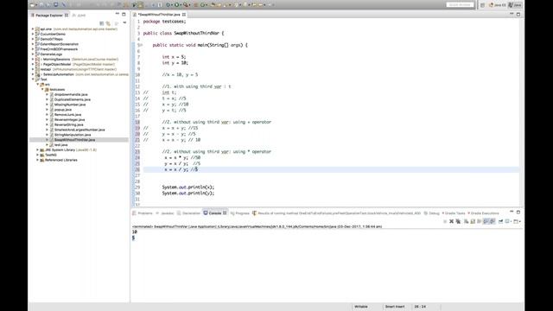Collapse the testcases package
Screen dimensions: 553x311
pos(42,90)
